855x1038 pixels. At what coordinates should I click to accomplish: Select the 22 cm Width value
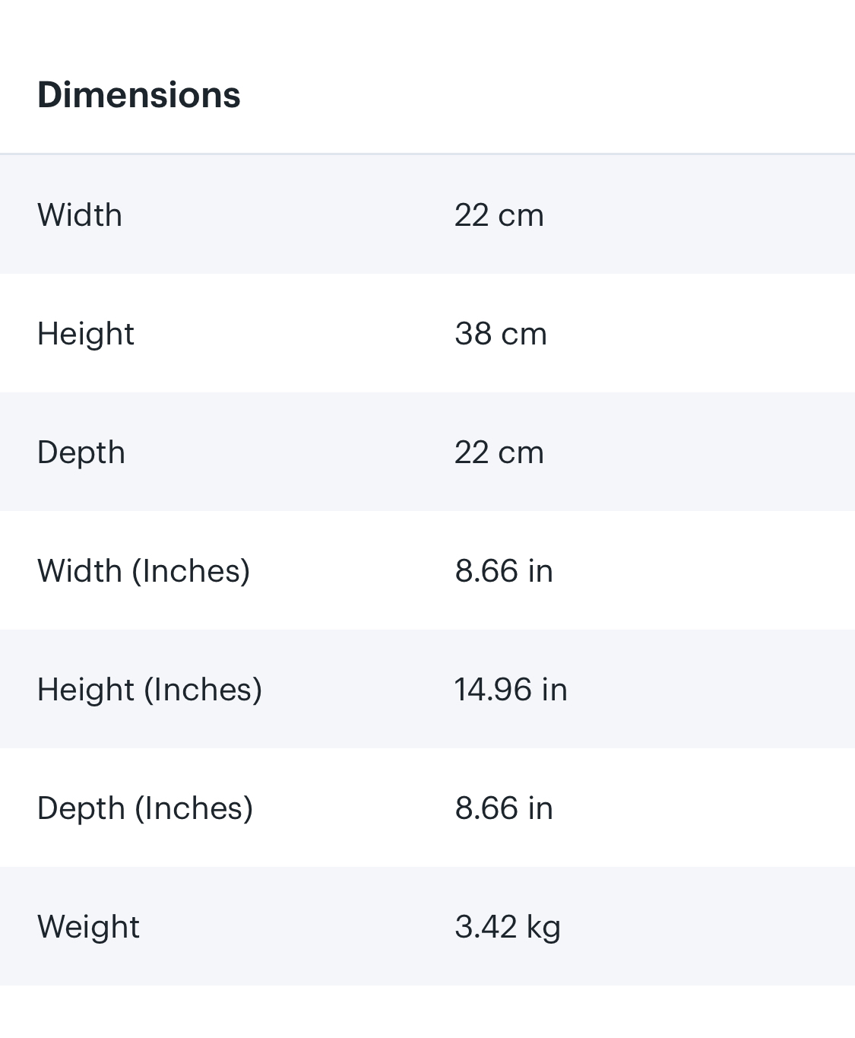pyautogui.click(x=499, y=215)
